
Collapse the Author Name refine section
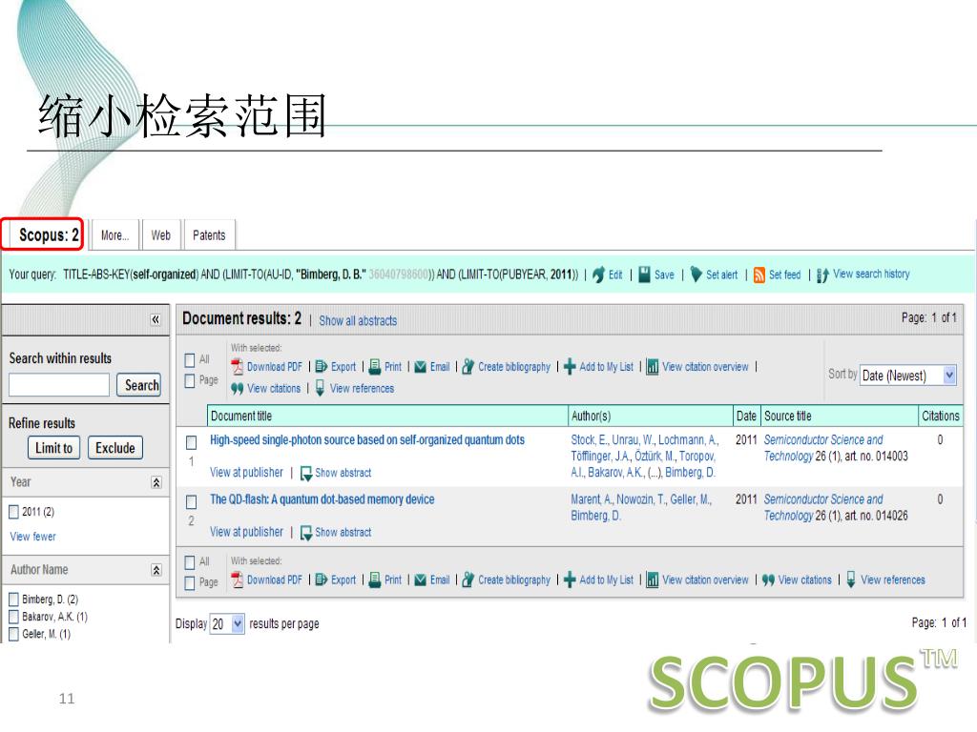156,570
